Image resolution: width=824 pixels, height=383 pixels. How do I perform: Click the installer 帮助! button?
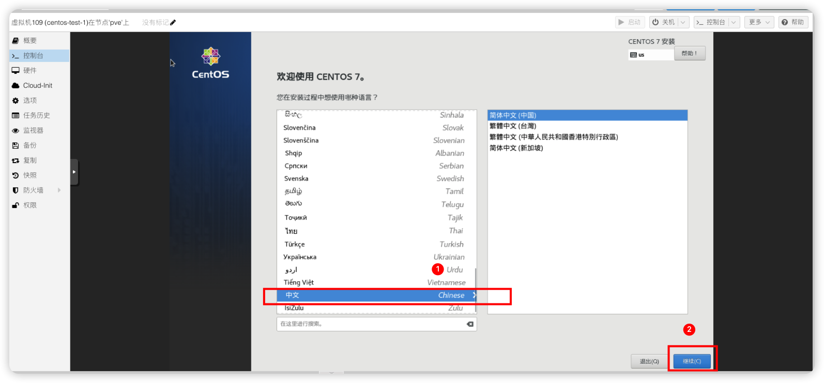point(690,54)
